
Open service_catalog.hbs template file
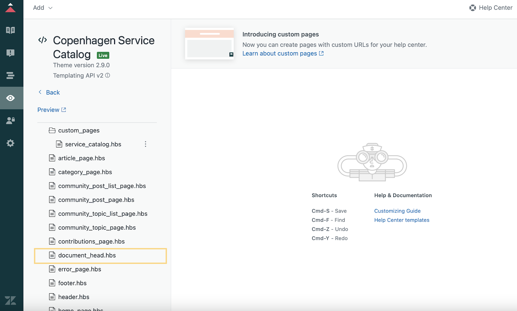pyautogui.click(x=93, y=144)
